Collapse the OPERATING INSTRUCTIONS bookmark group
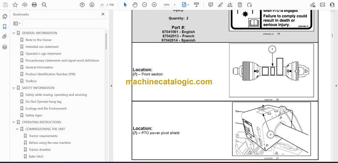 click(x=14, y=122)
